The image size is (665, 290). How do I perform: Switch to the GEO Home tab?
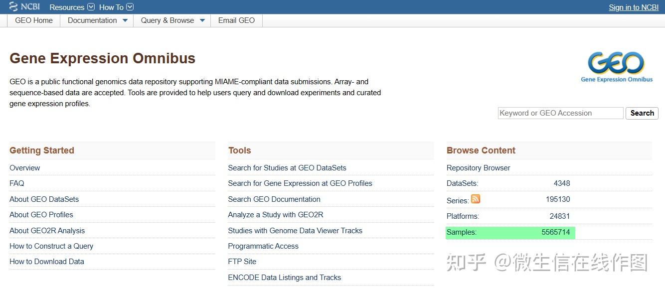pyautogui.click(x=33, y=20)
